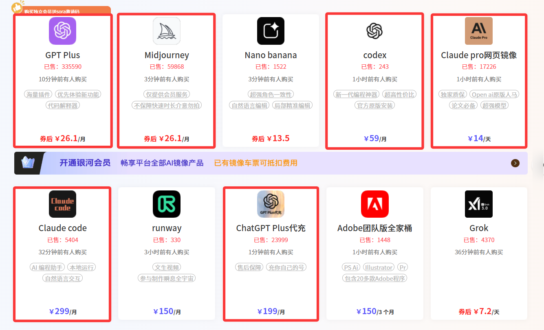Click the 超强模型 tag
Image resolution: width=544 pixels, height=330 pixels.
point(494,105)
